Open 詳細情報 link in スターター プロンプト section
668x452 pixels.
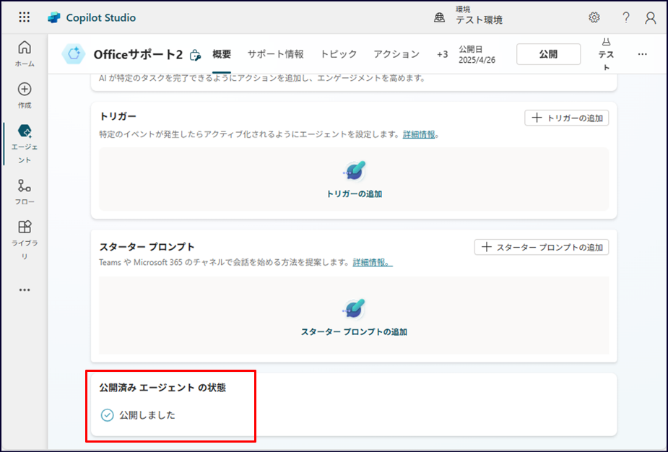(373, 262)
